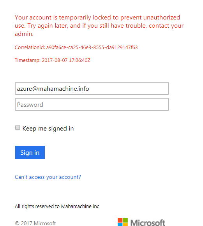Select the correlation ID value a90fa6ce-ca25-46e3
This screenshot has width=203, height=226.
tap(92, 47)
